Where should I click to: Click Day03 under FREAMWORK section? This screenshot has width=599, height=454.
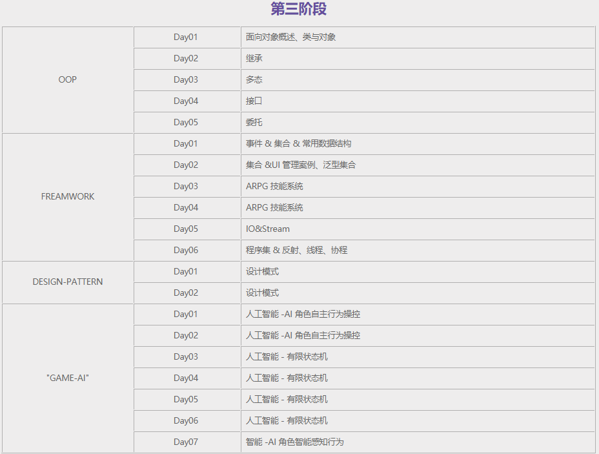coord(187,186)
